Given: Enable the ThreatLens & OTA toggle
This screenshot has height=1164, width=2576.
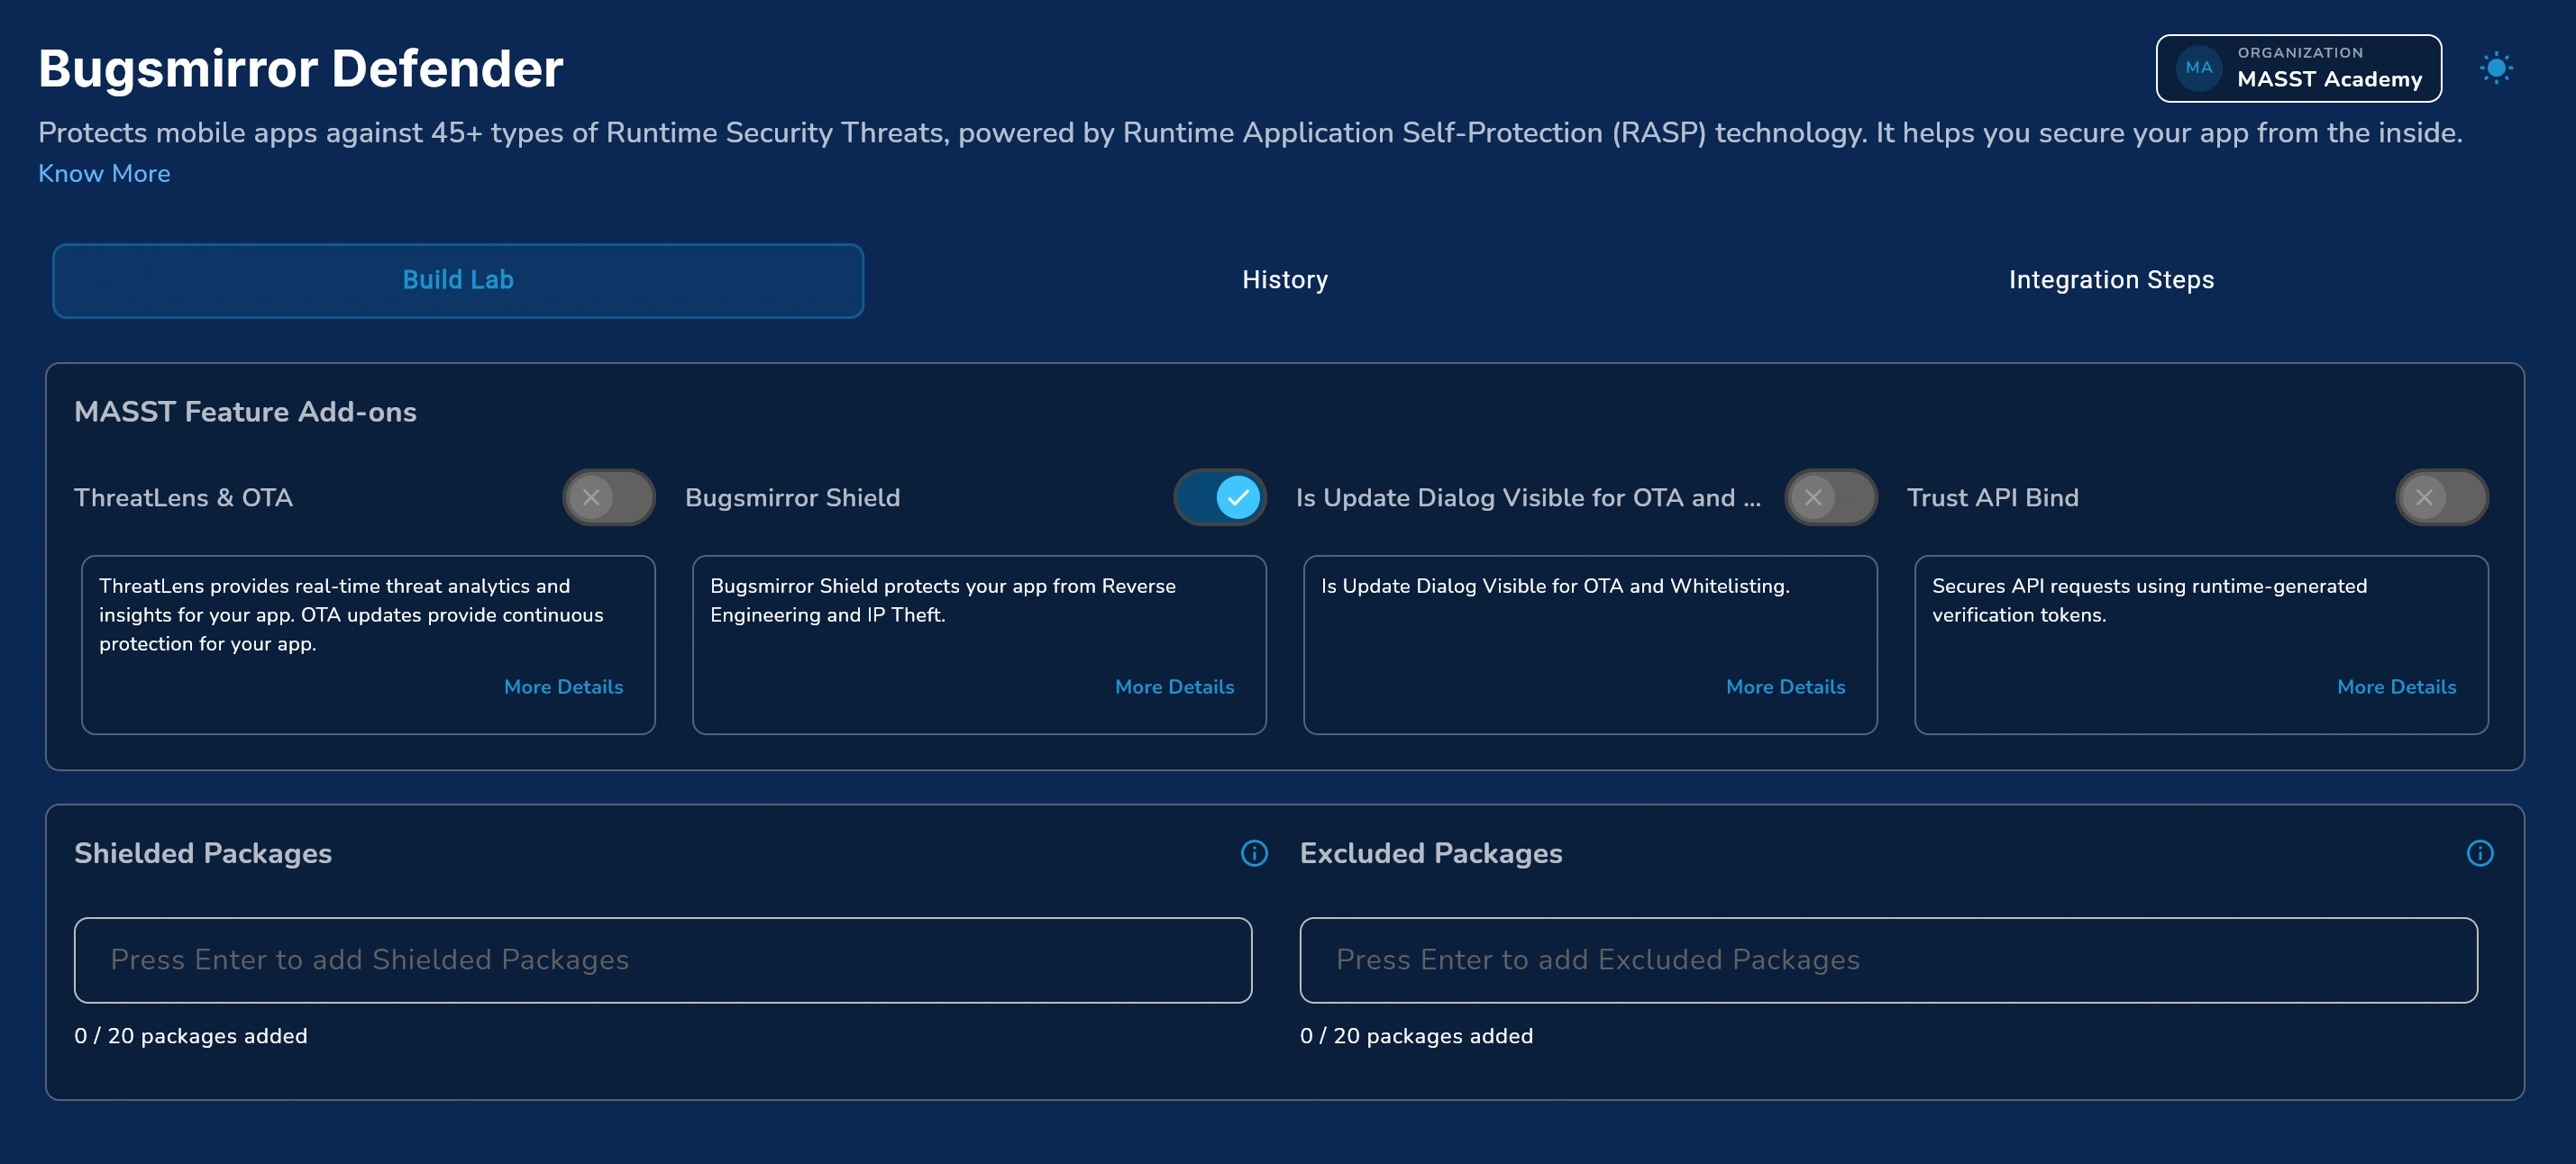Looking at the screenshot, I should click(609, 497).
